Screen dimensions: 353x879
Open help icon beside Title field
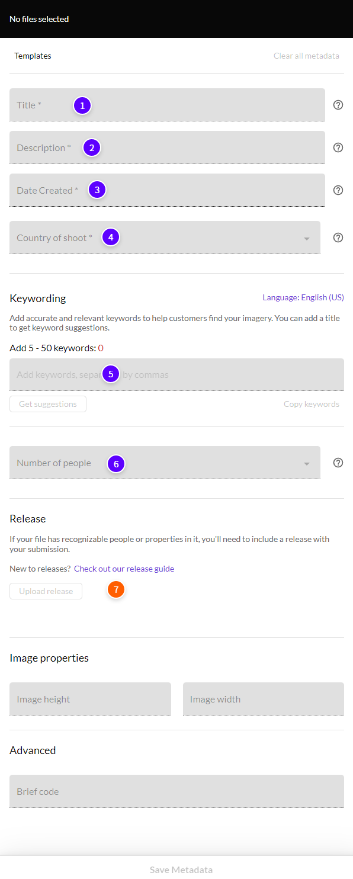tap(338, 105)
